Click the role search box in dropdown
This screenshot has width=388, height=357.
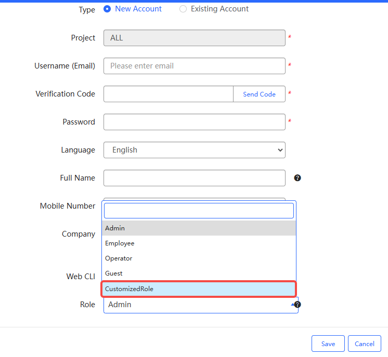pyautogui.click(x=199, y=211)
